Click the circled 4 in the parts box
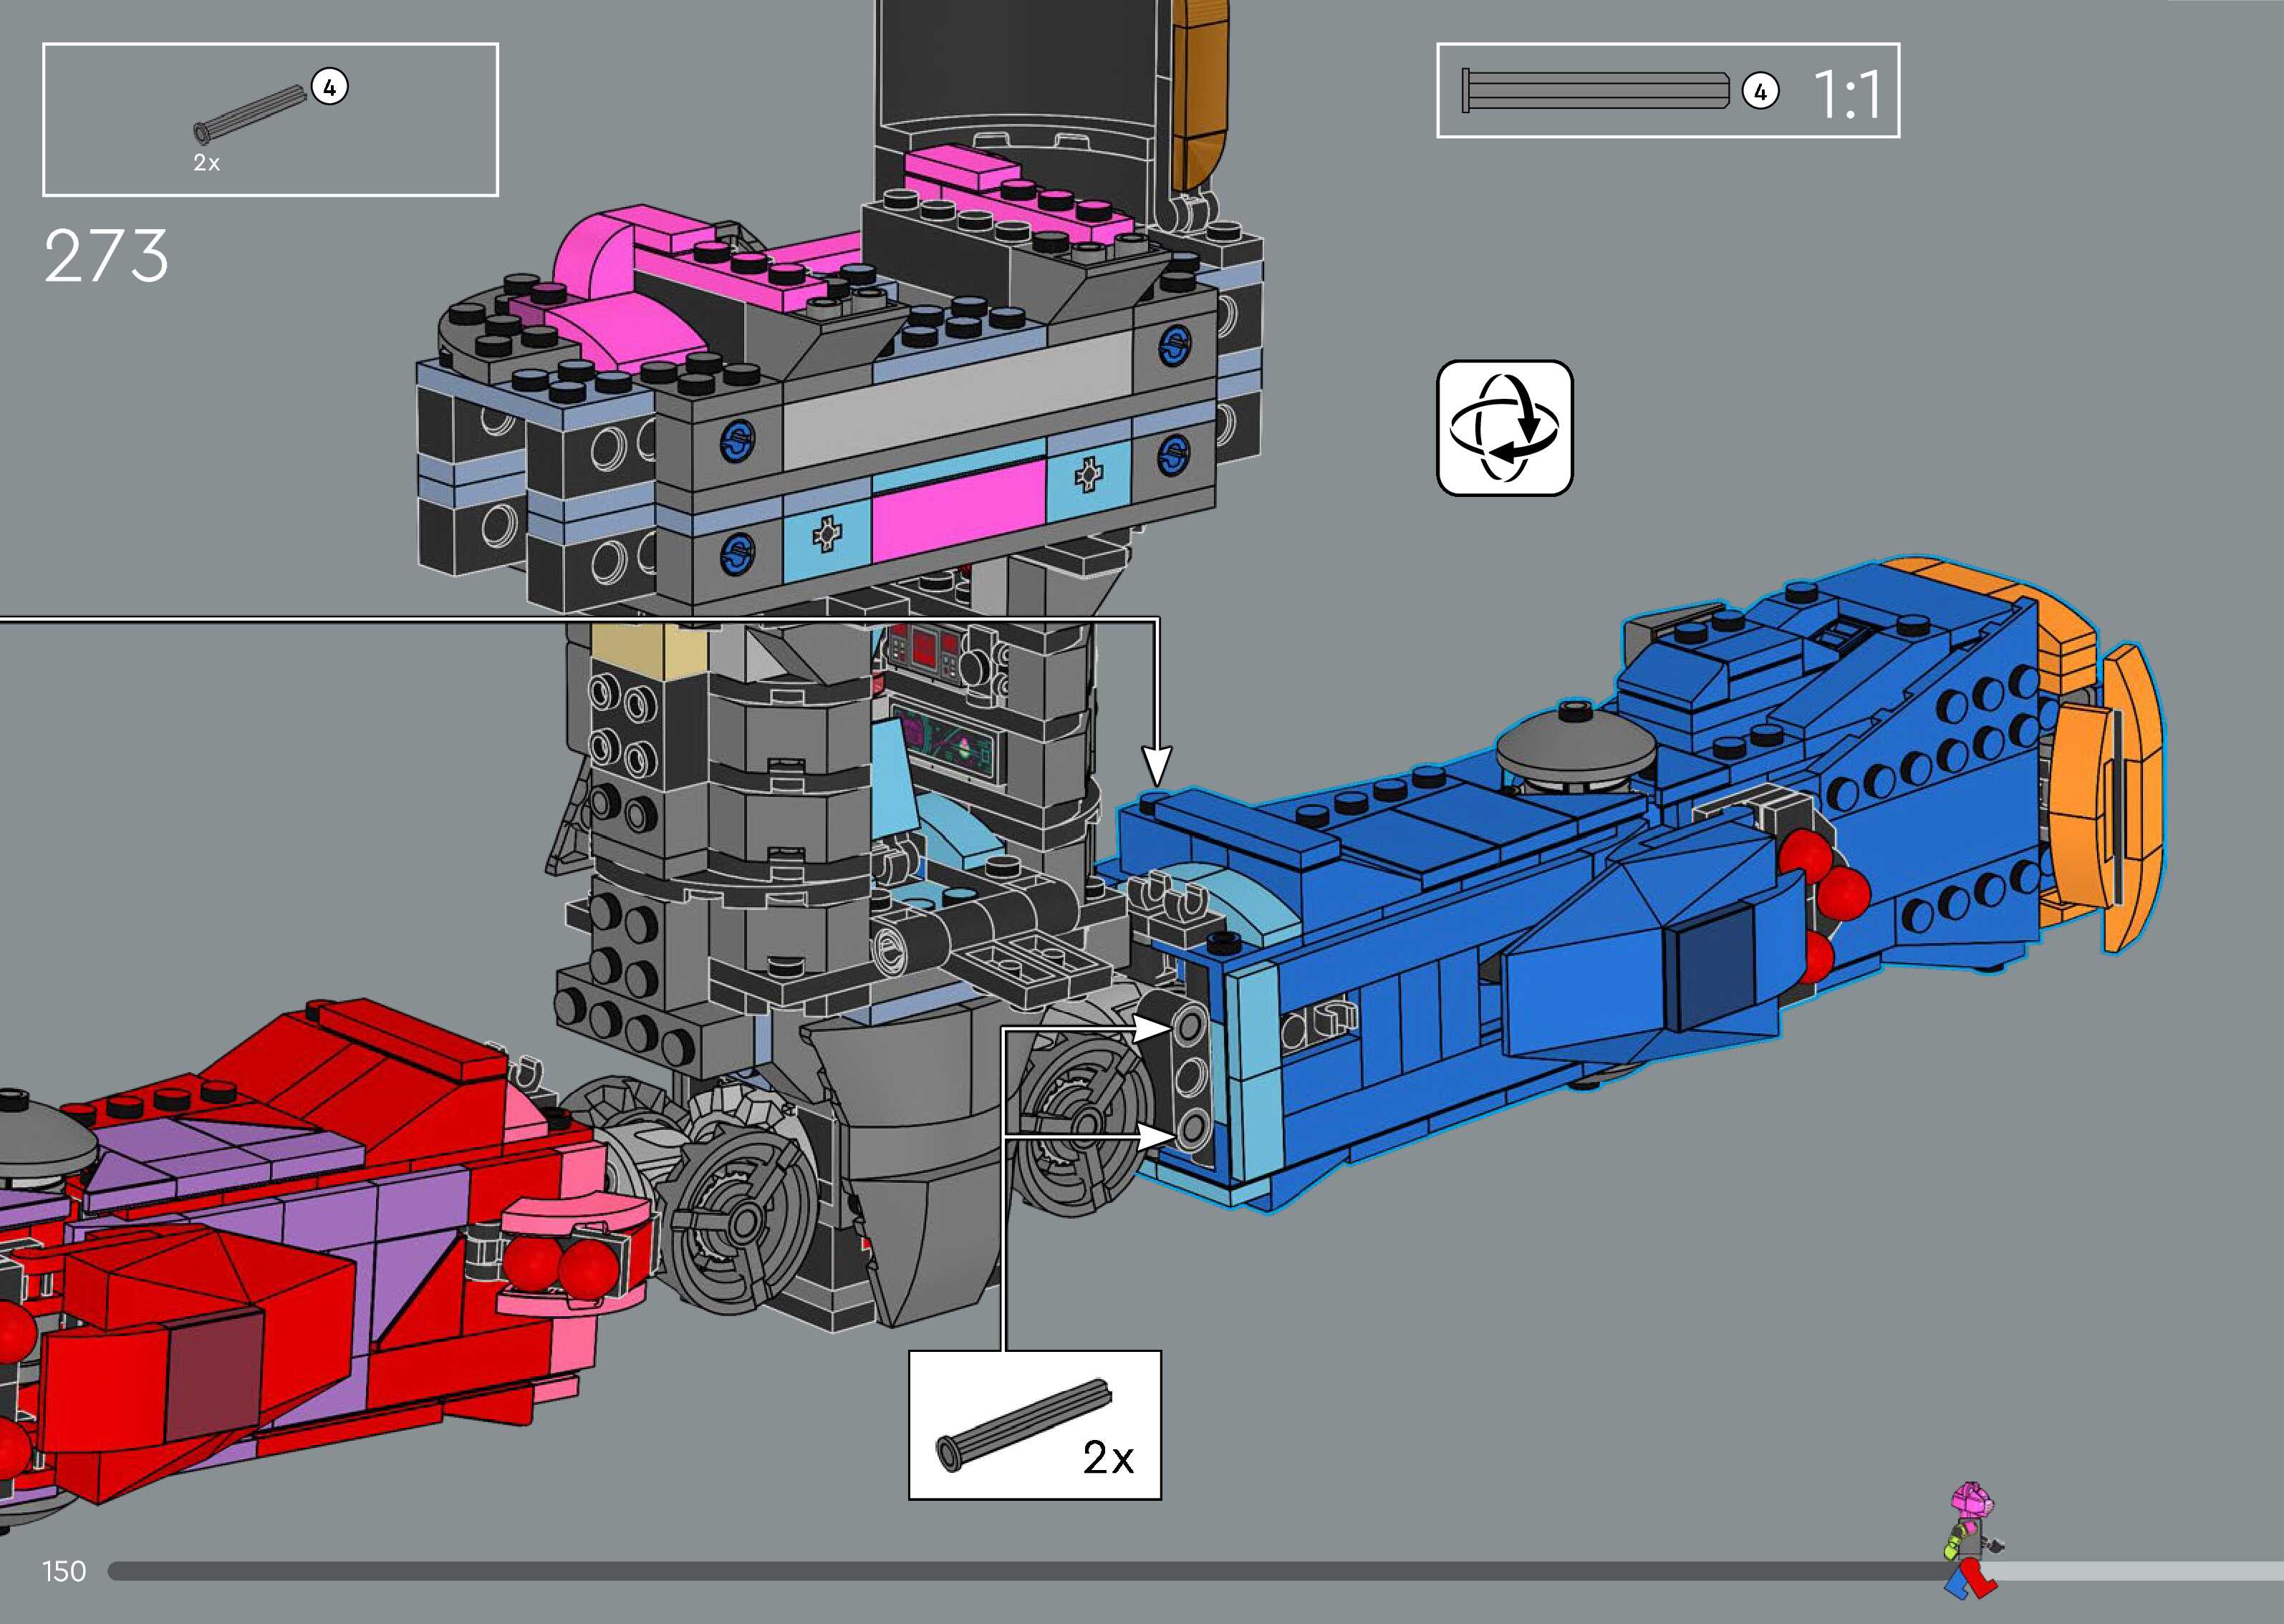 [329, 87]
